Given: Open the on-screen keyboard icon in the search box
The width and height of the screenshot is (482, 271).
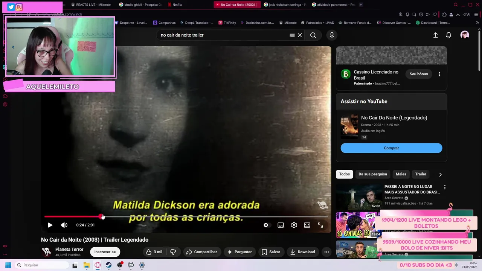Looking at the screenshot, I should pos(292,35).
